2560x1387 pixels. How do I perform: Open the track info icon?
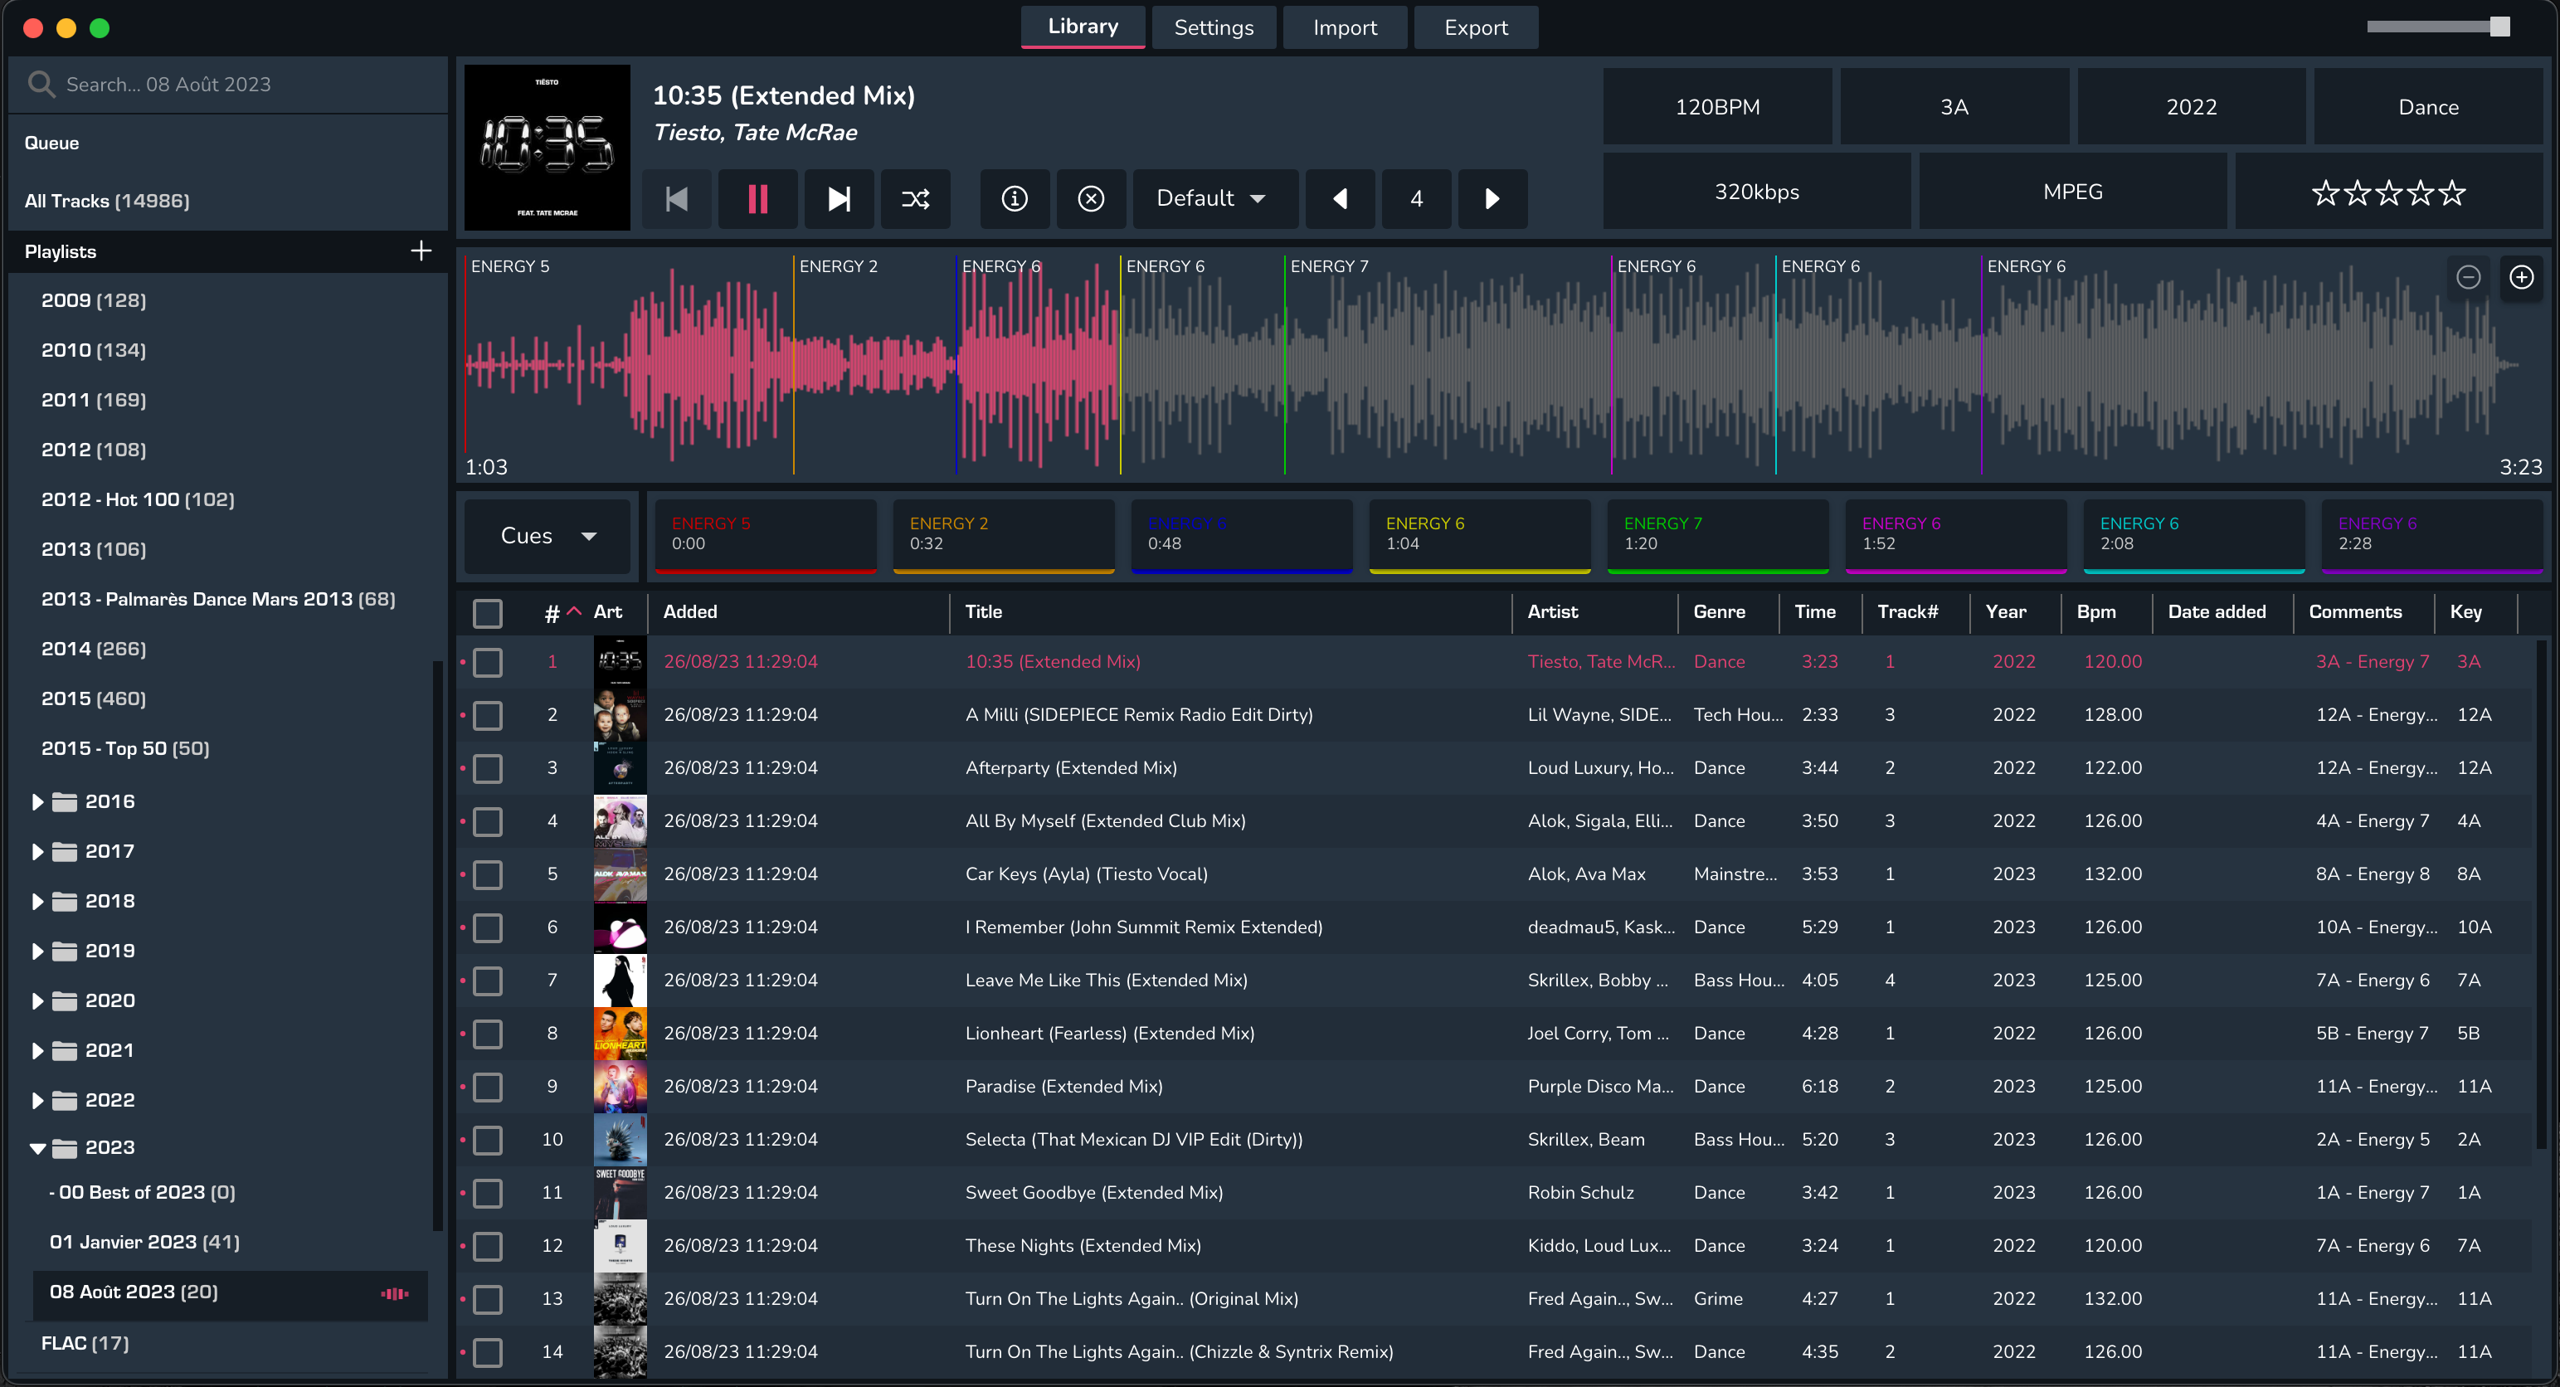click(1014, 199)
